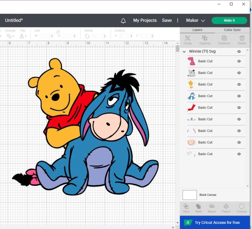
Task: Click the Delete trash icon
Action: coord(242,38)
